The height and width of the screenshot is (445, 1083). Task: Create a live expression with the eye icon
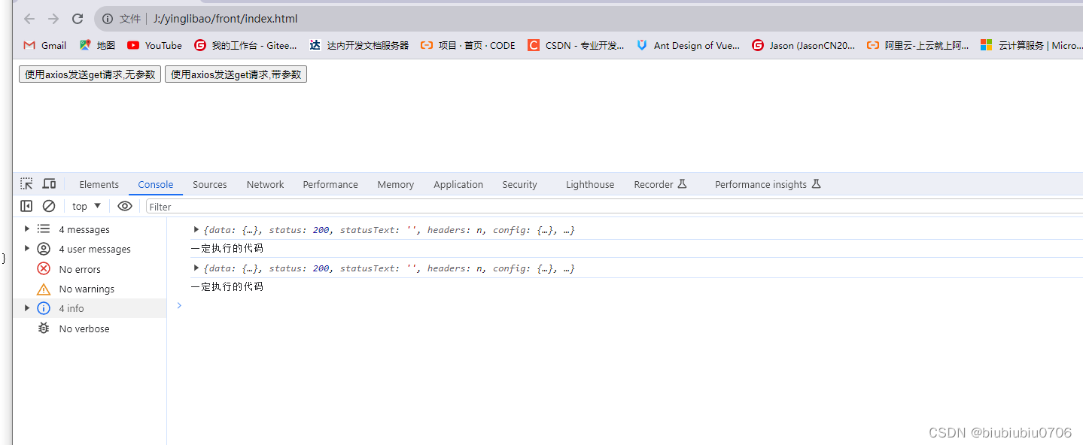pyautogui.click(x=125, y=205)
